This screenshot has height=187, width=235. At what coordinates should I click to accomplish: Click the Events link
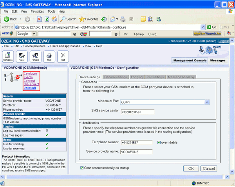(x=28, y=77)
